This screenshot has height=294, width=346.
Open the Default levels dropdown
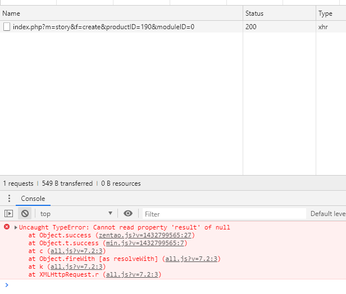pos(327,214)
